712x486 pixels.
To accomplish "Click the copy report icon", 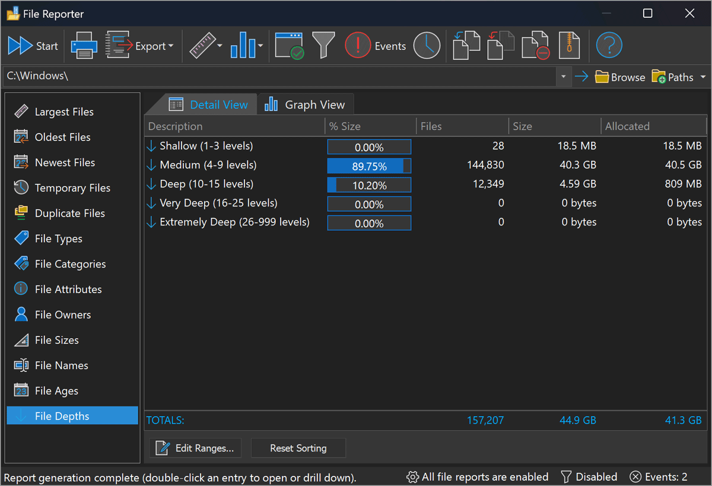I will pyautogui.click(x=466, y=45).
